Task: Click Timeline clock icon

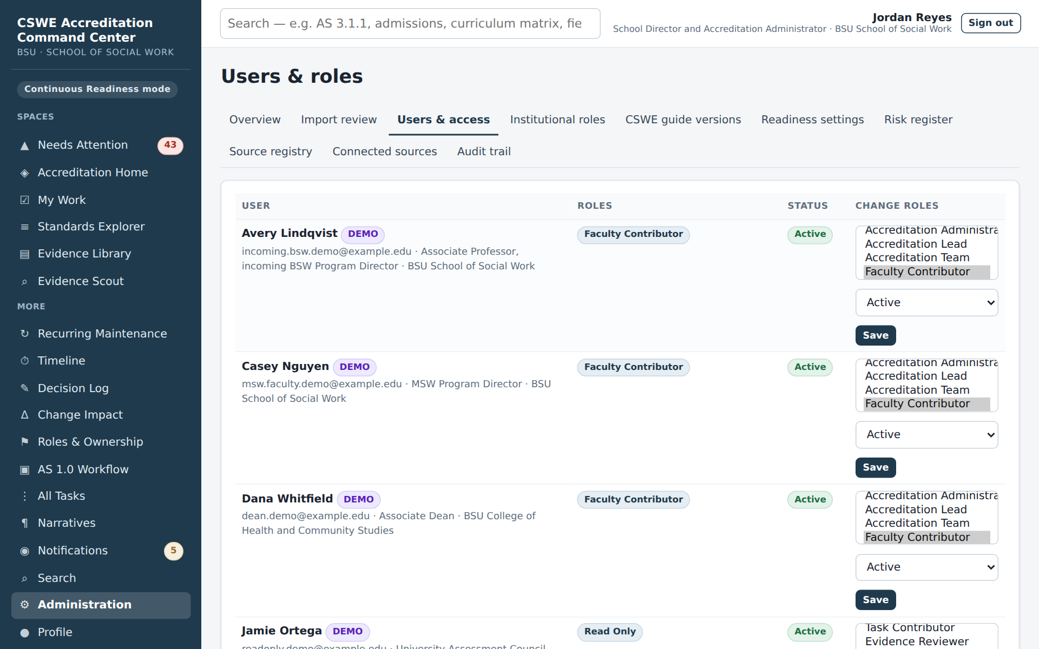Action: tap(24, 361)
